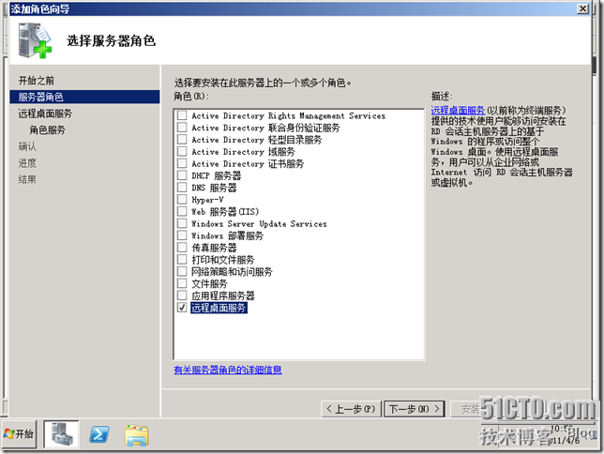
Task: Check Windows Server Update Services role
Action: click(182, 223)
